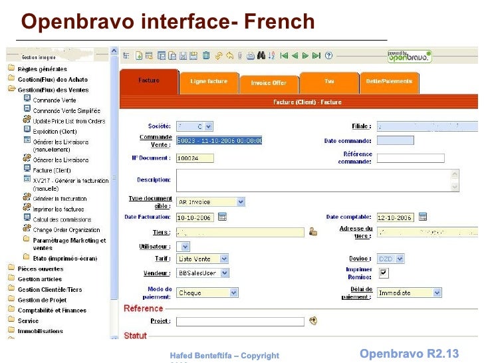Viewport: 484px width, 363px height.
Task: Save the record with floppy icon
Action: click(183, 56)
